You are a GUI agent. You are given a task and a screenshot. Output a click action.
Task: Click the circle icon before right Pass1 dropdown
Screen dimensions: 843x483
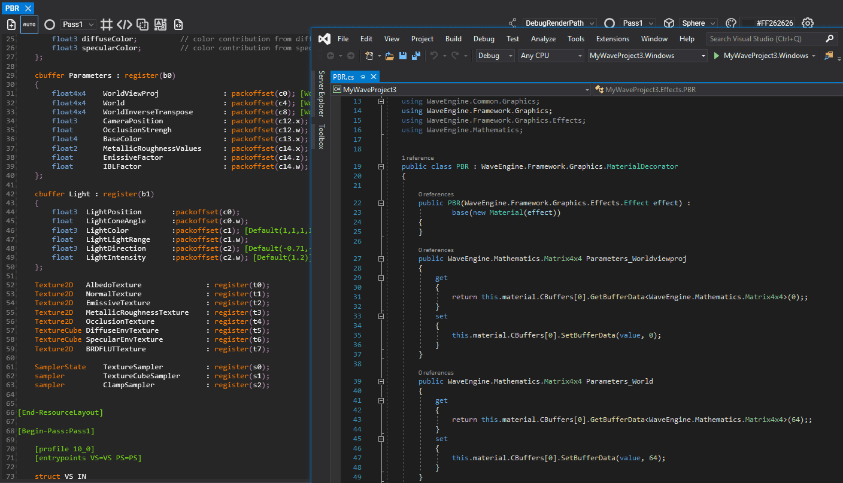(x=609, y=23)
